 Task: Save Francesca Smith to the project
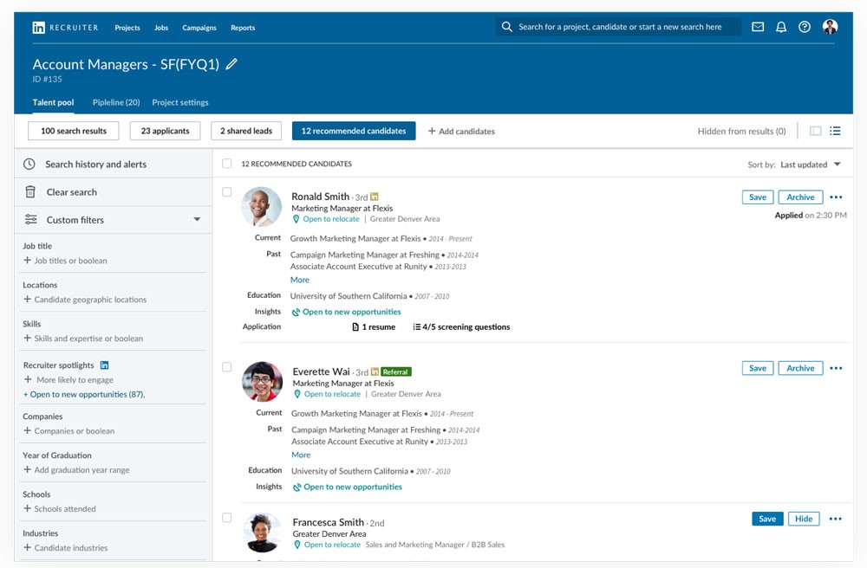coord(767,519)
